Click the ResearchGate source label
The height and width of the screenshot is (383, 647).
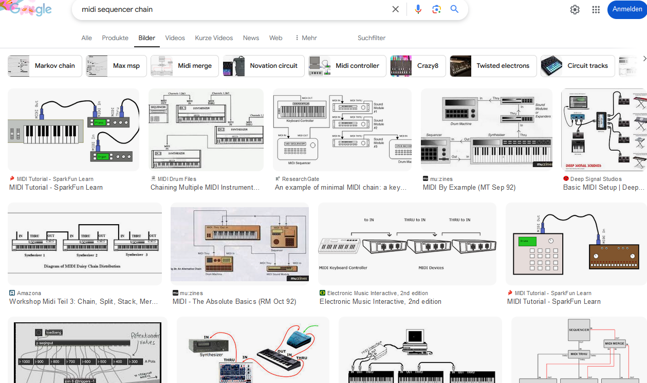[x=301, y=179]
